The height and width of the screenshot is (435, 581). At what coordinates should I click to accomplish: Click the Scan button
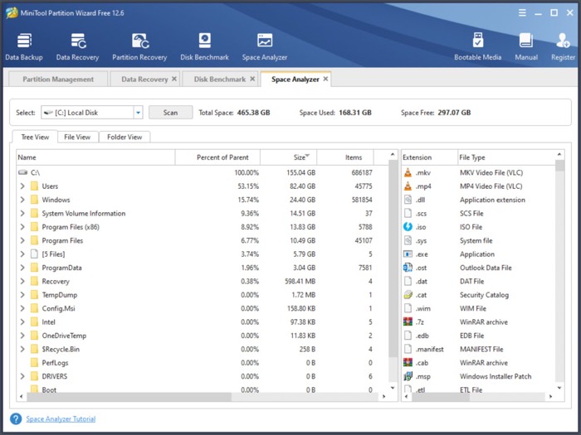[170, 113]
